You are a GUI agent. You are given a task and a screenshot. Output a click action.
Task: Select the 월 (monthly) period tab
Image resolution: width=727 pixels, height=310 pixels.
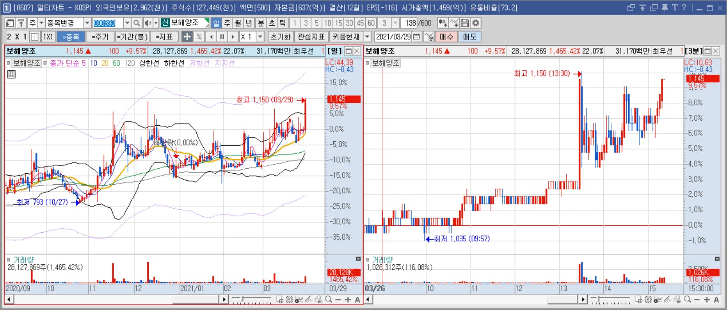pyautogui.click(x=238, y=23)
